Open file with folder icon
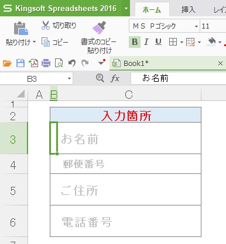The image size is (226, 244). (7, 63)
